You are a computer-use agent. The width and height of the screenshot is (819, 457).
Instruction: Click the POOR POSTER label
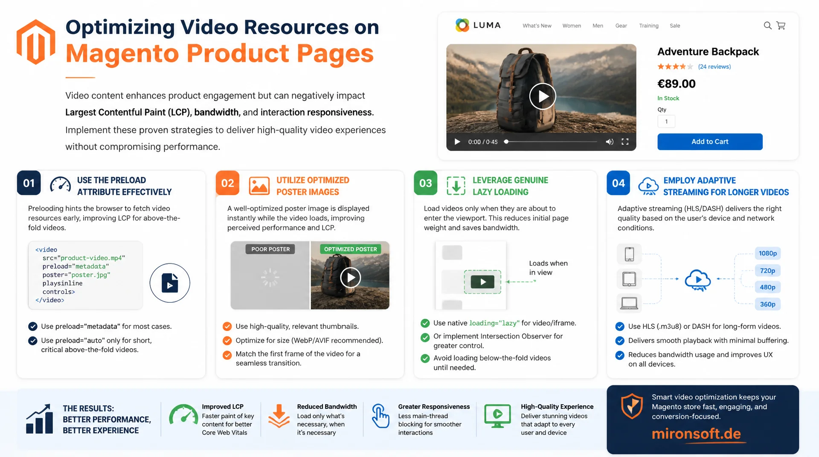(x=270, y=249)
